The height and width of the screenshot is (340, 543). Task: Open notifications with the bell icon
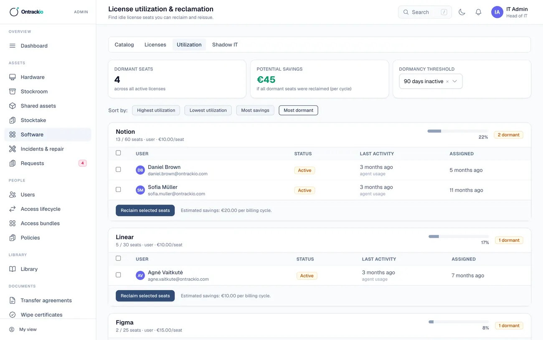pos(479,12)
